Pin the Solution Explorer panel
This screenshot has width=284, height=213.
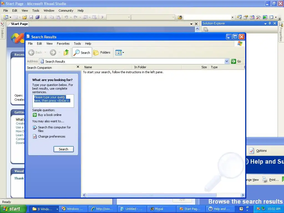click(270, 23)
